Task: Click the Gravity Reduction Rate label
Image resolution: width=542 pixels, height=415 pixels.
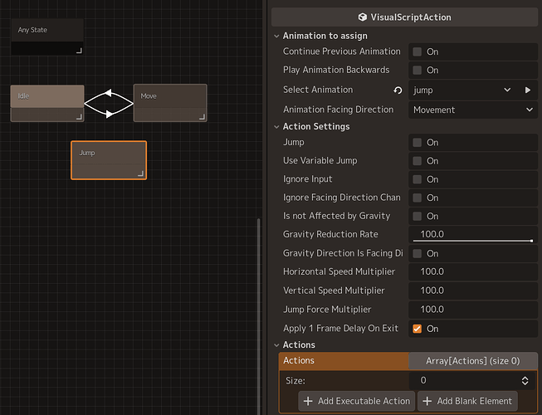Action: [330, 234]
